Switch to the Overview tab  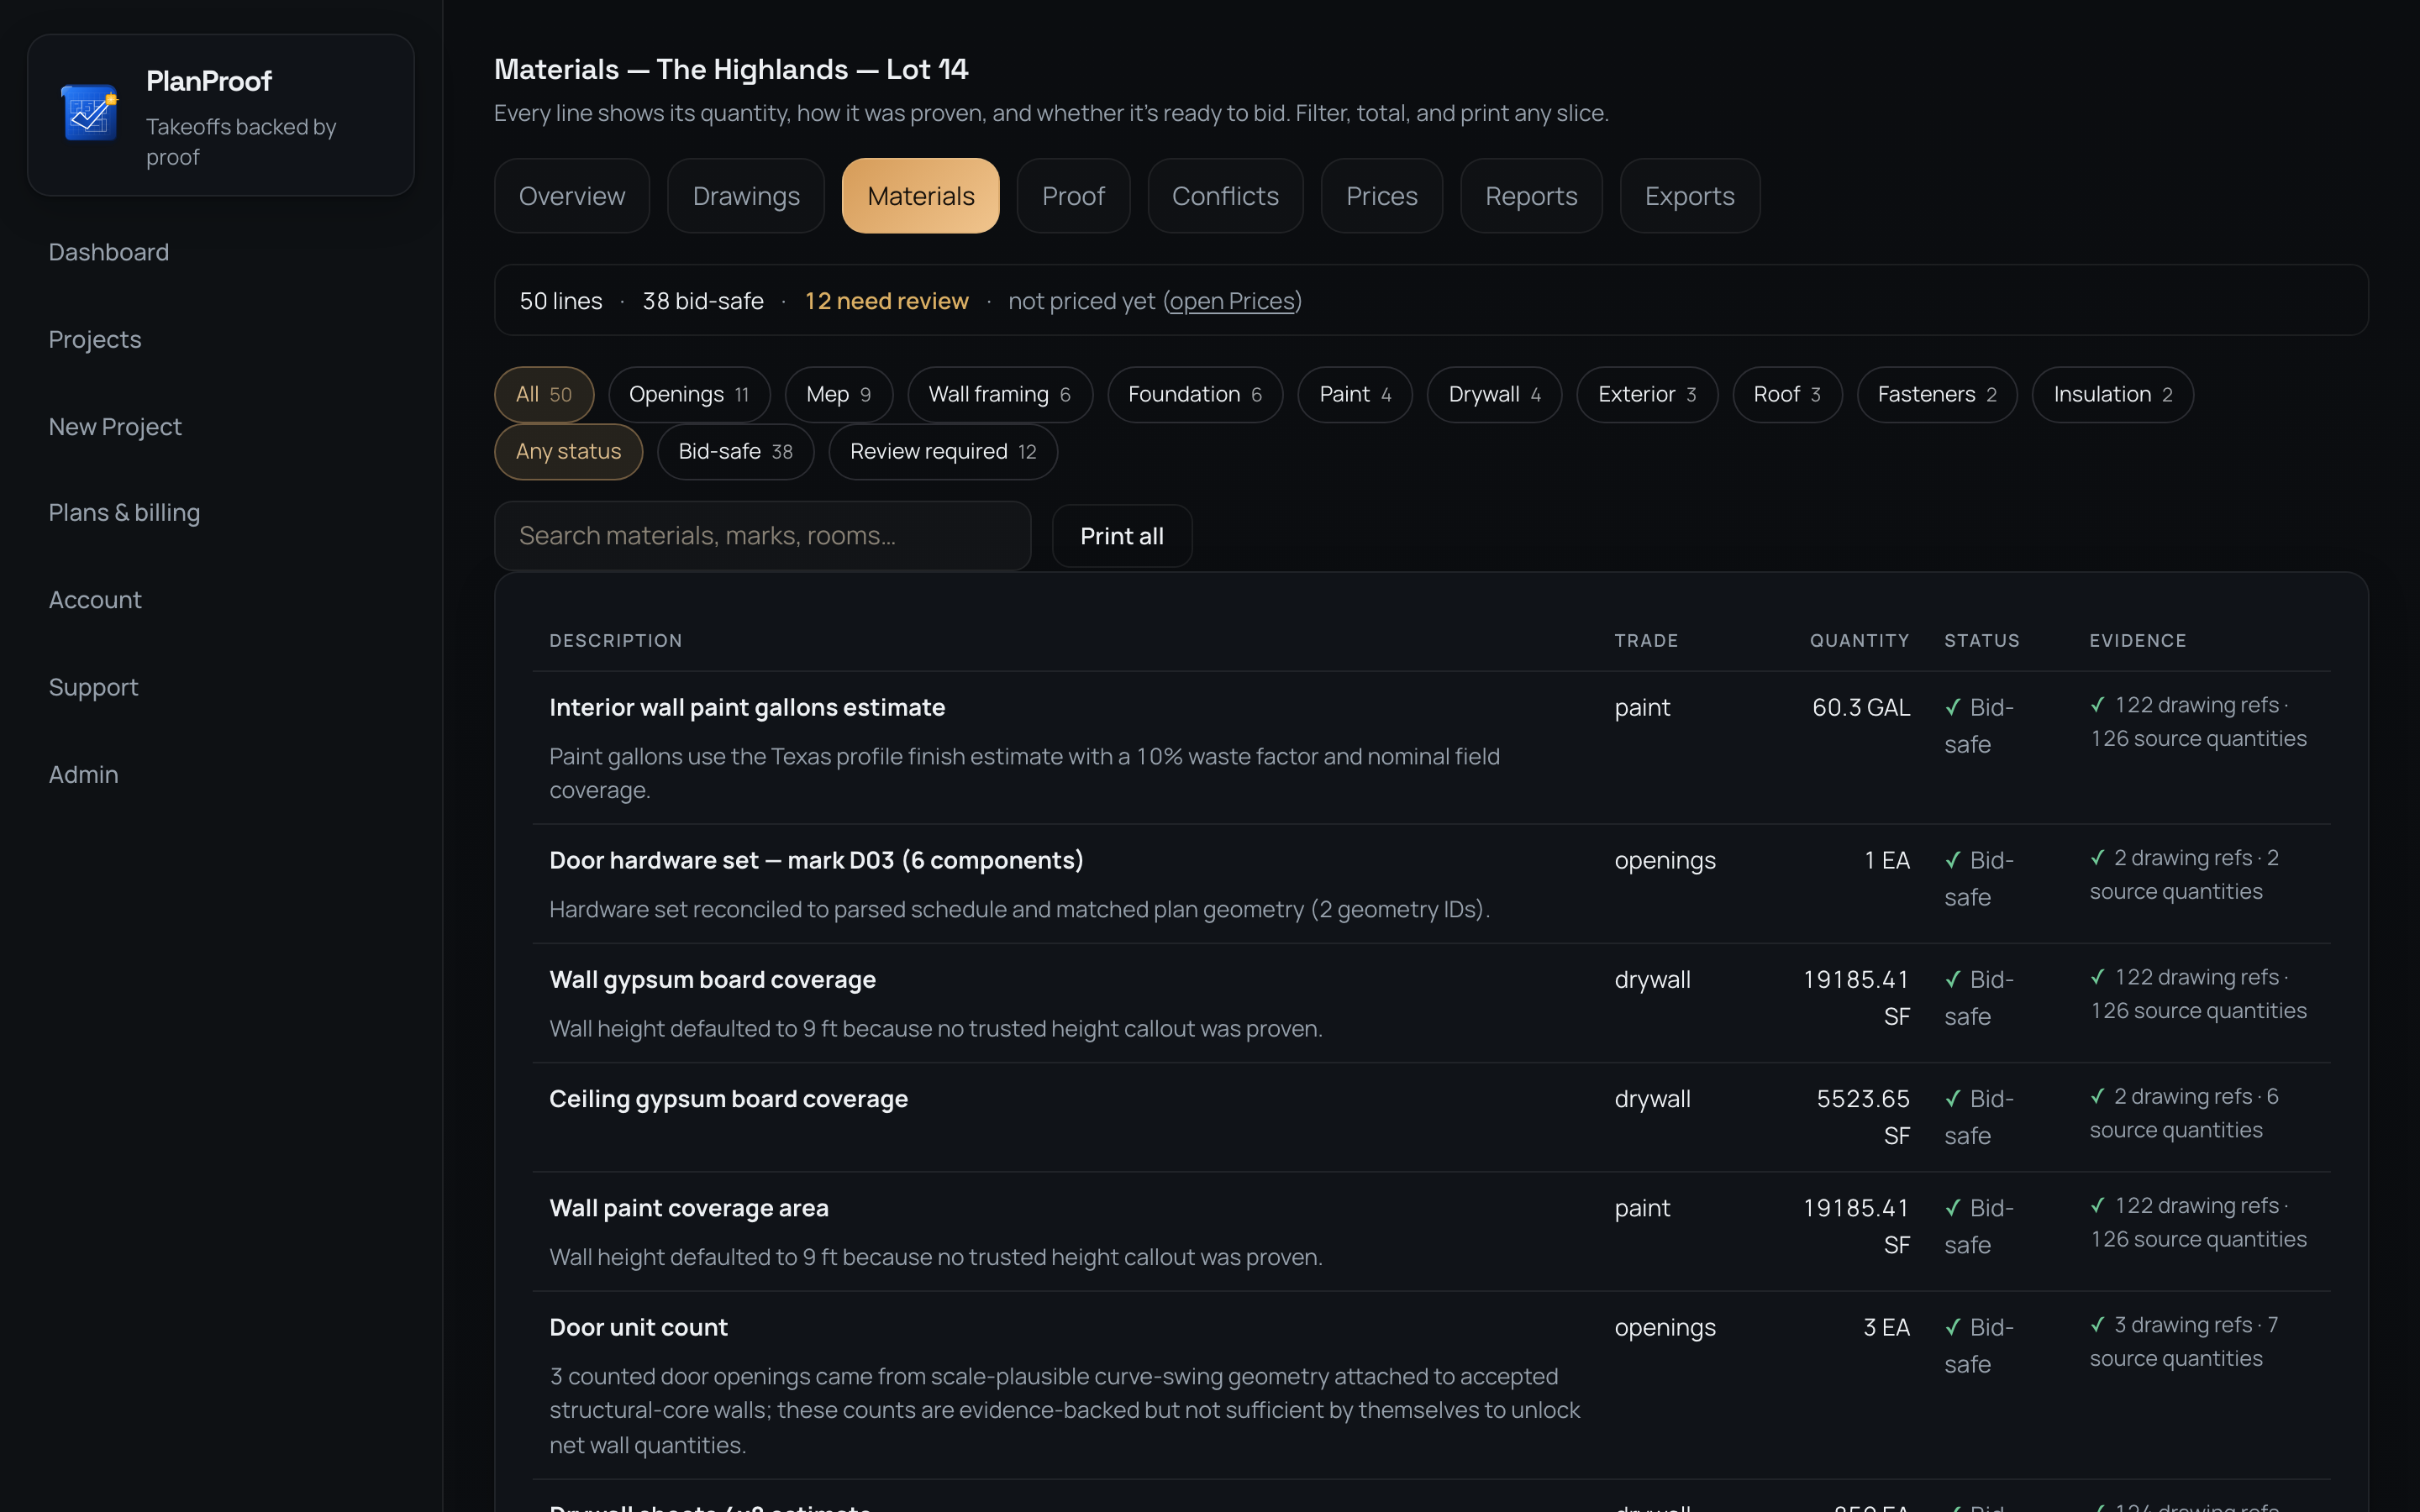pos(572,196)
